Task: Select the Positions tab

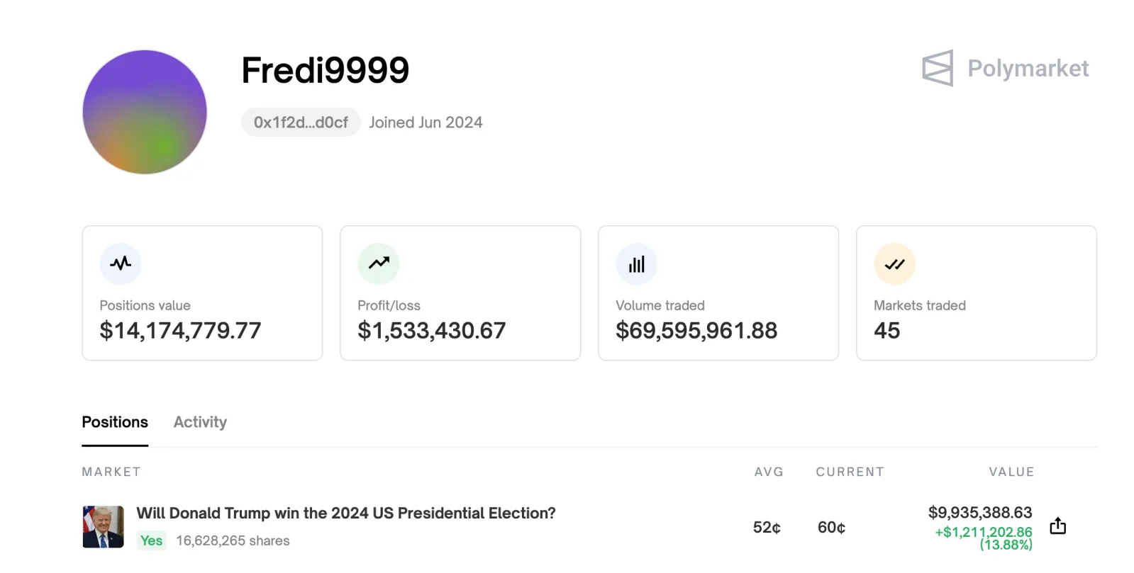Action: (114, 421)
